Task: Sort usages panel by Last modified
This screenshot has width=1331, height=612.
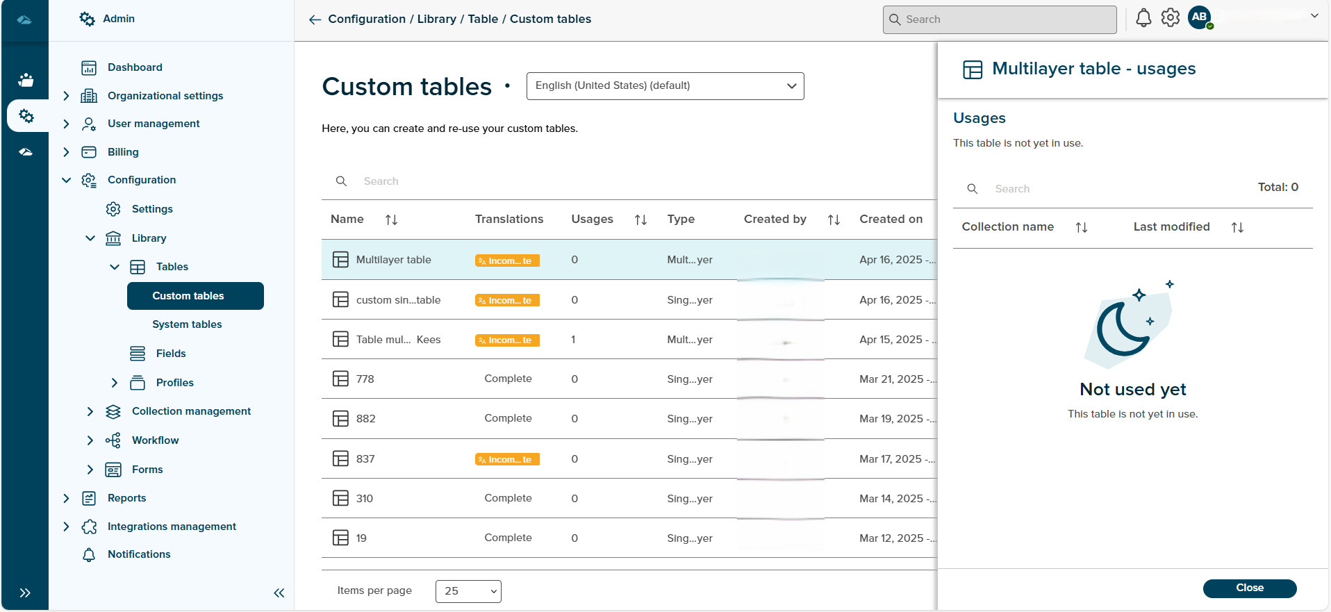Action: pos(1237,227)
